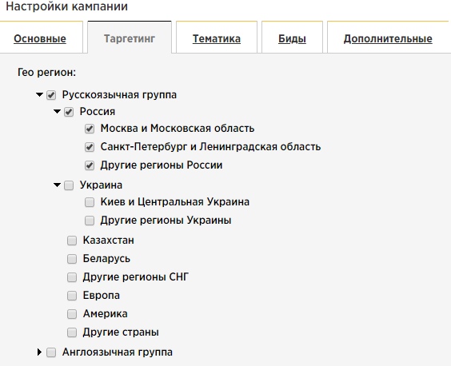451x366 pixels.
Task: Uncheck the Русскоязычная группа checkbox
Action: pos(51,95)
